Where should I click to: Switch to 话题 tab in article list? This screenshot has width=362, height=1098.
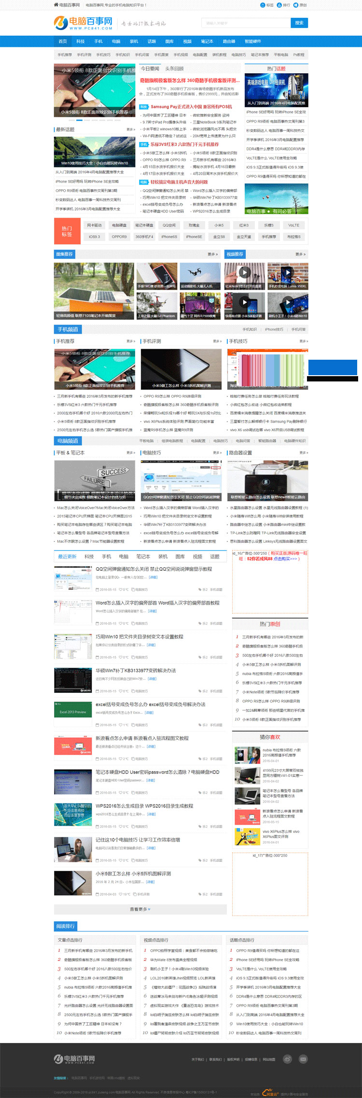point(215,556)
